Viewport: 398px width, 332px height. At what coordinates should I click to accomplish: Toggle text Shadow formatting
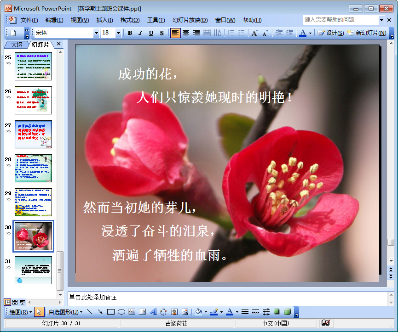[x=162, y=33]
